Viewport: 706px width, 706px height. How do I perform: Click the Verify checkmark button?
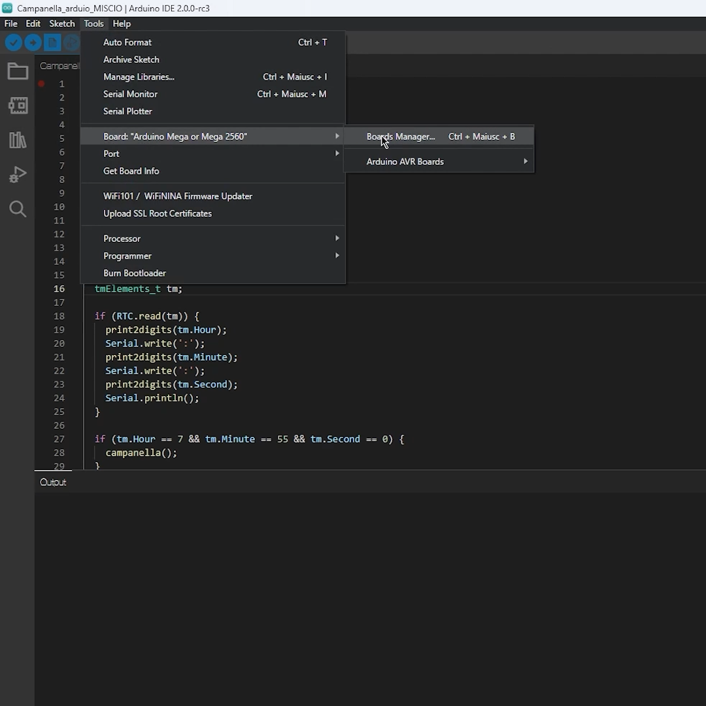click(13, 43)
